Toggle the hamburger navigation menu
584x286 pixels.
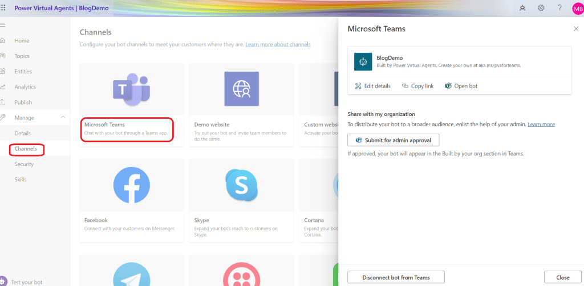[x=3, y=25]
